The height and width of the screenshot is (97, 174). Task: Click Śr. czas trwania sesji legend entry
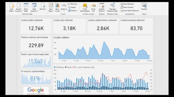83,67
